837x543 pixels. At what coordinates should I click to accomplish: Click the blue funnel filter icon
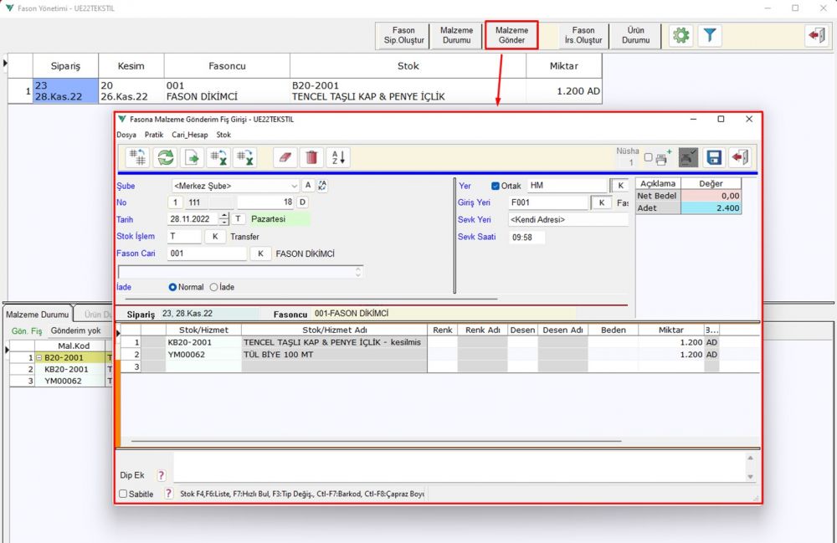(x=710, y=36)
